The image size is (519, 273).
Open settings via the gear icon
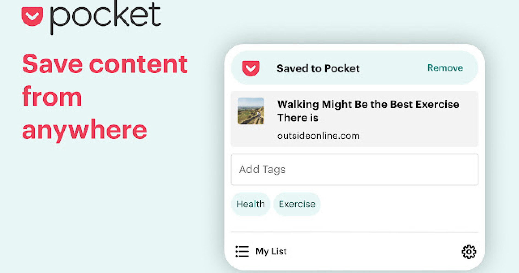coord(469,252)
